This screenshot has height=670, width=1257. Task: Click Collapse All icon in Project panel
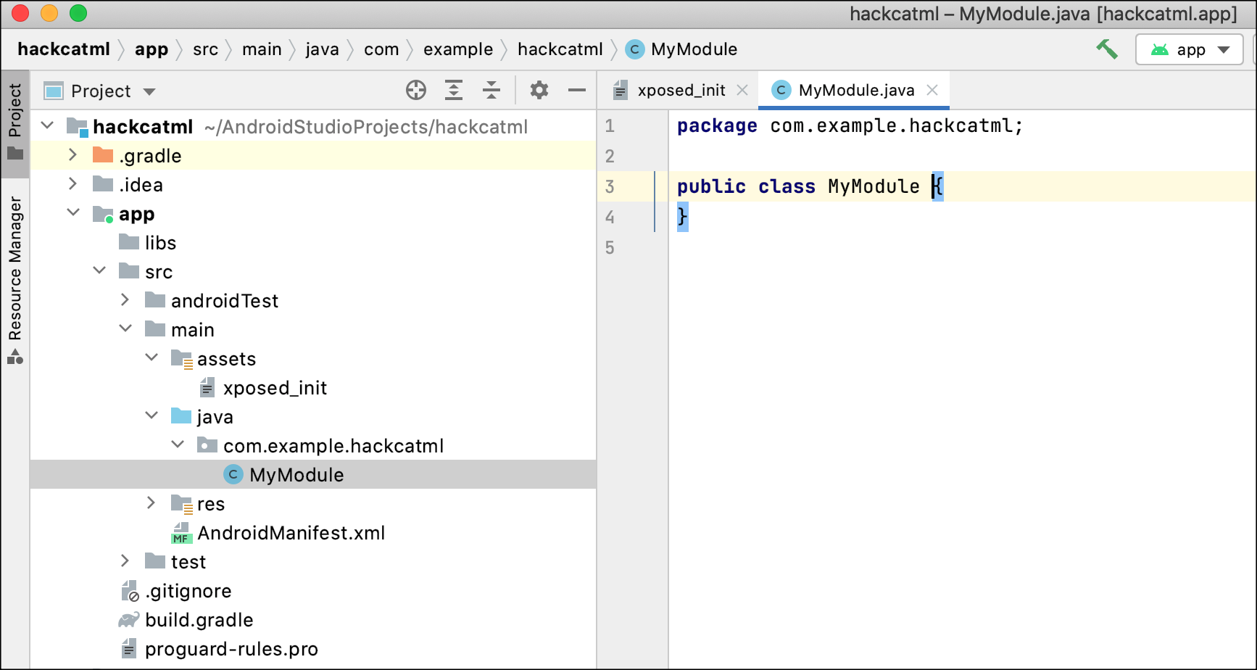coord(491,91)
